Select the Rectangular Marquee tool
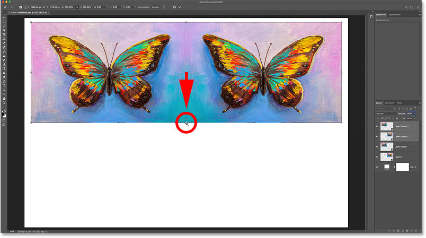This screenshot has width=426, height=238. click(4, 21)
